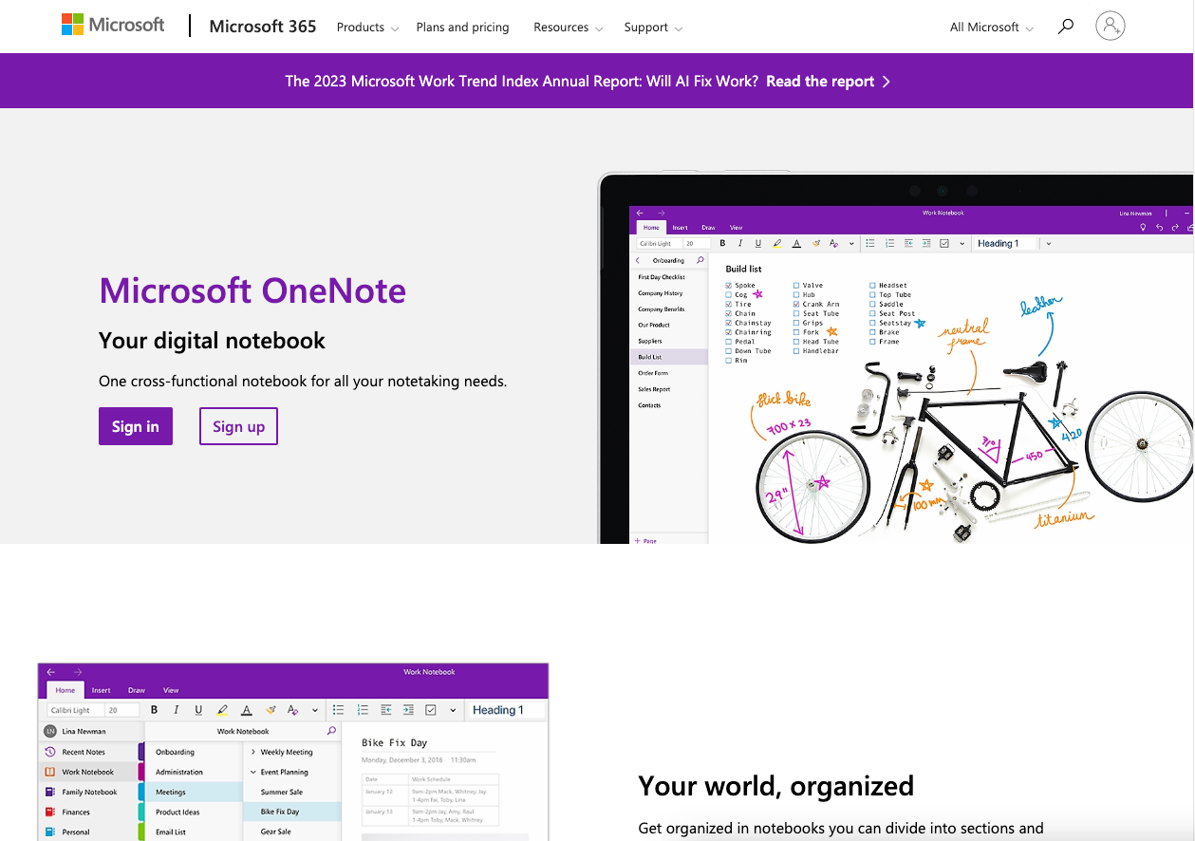The height and width of the screenshot is (841, 1195).
Task: Click purple color tab beside Onboarding section
Action: [141, 752]
